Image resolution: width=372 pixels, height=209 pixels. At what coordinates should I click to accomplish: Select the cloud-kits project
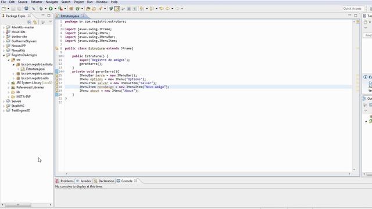(x=18, y=32)
